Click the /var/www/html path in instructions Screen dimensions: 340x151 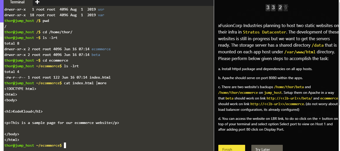[296, 52]
